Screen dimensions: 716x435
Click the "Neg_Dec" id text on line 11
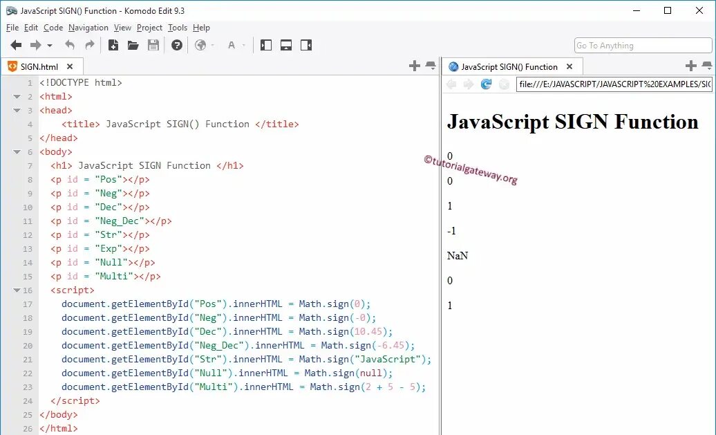click(120, 221)
